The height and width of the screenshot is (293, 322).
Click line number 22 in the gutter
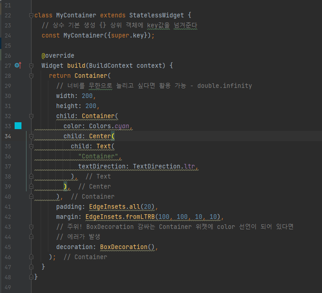click(x=8, y=16)
